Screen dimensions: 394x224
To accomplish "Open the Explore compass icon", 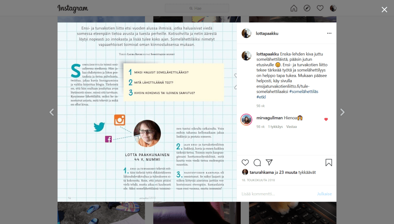I will pyautogui.click(x=307, y=8).
